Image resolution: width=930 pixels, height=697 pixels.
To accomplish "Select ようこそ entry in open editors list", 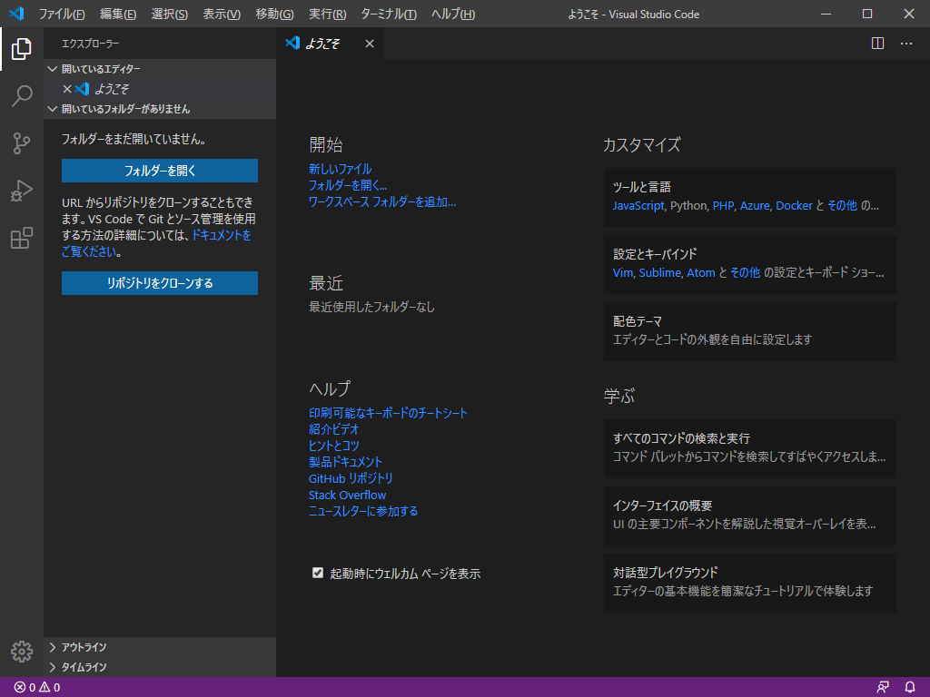I will [x=160, y=89].
